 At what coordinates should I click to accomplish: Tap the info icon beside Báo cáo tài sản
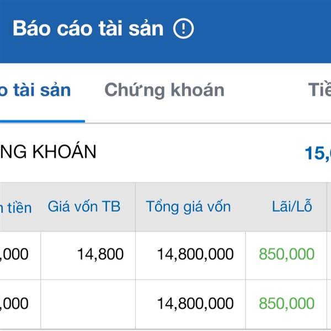[183, 28]
